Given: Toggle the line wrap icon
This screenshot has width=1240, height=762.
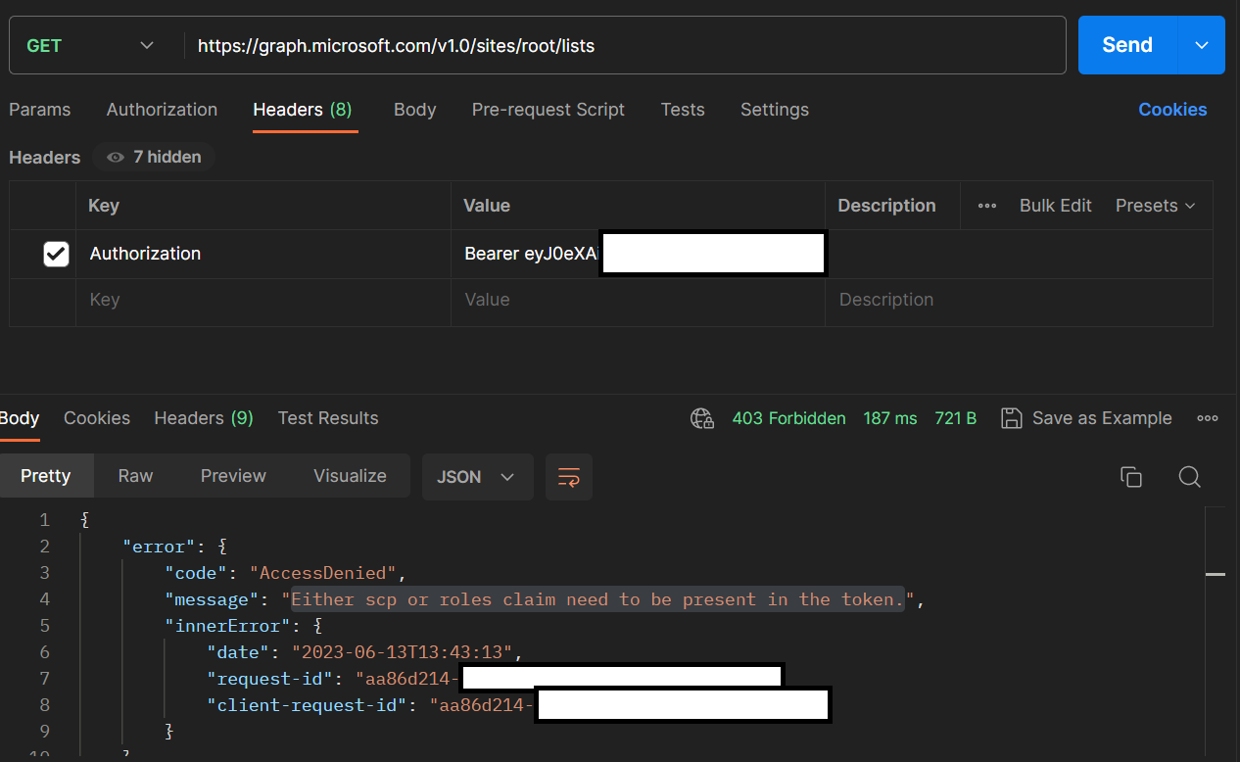Looking at the screenshot, I should pos(569,477).
